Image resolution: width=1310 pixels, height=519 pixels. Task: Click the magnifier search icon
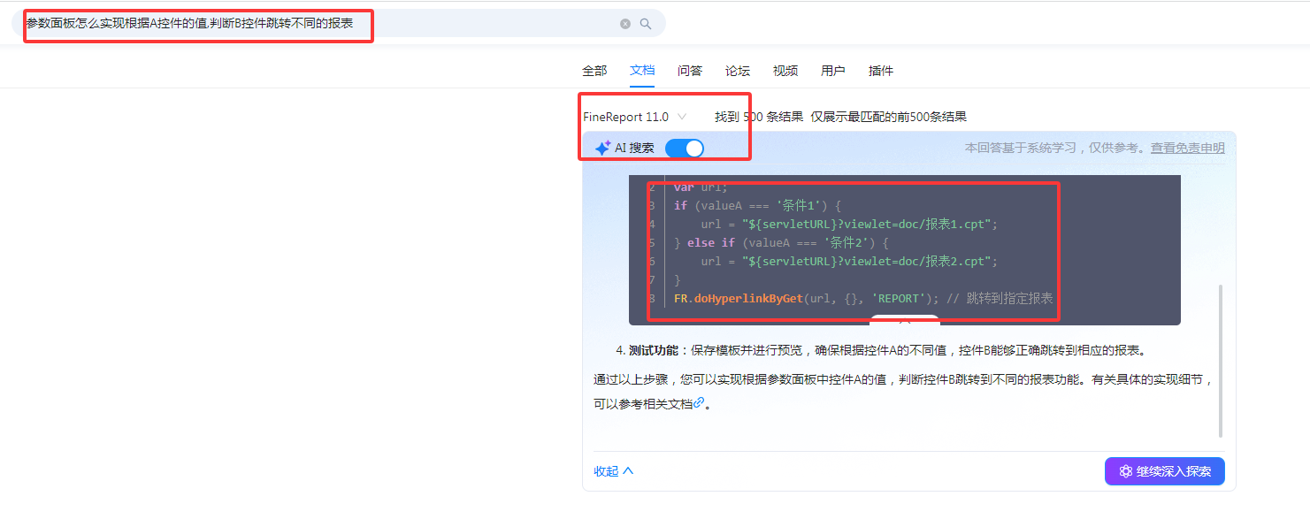point(646,24)
